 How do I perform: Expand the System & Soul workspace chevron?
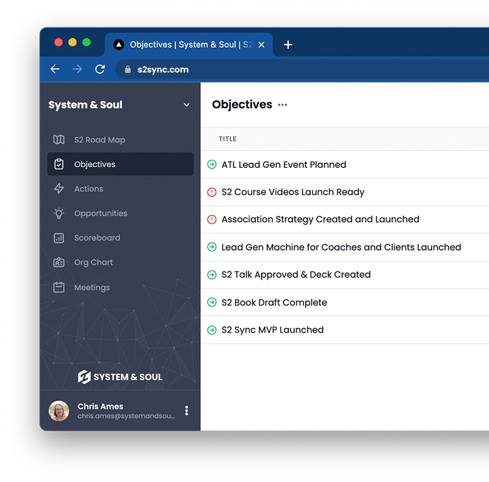tap(187, 104)
